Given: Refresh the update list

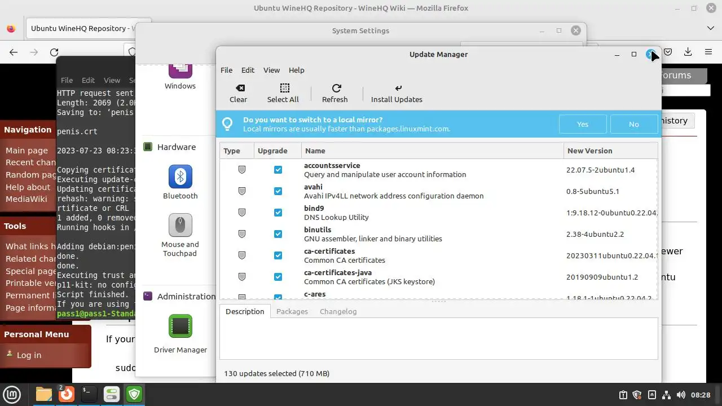Looking at the screenshot, I should point(336,94).
